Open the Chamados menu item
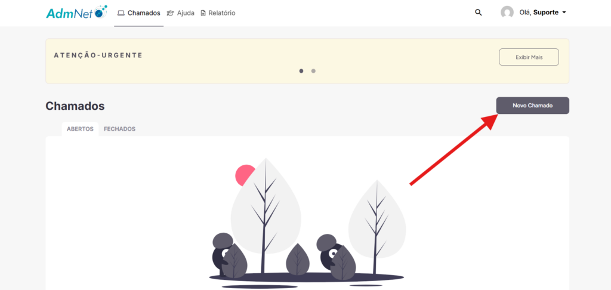Viewport: 611px width, 290px height. coord(138,13)
